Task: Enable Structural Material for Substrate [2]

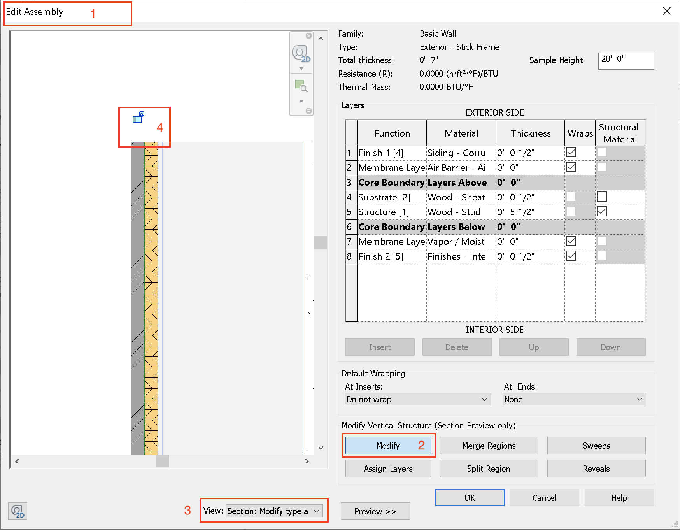Action: (602, 197)
